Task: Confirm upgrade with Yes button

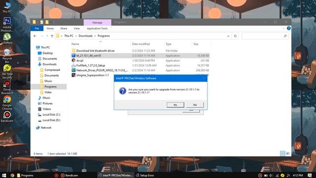Action: point(175,105)
